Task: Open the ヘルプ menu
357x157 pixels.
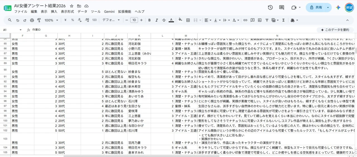Action: coord(139,12)
